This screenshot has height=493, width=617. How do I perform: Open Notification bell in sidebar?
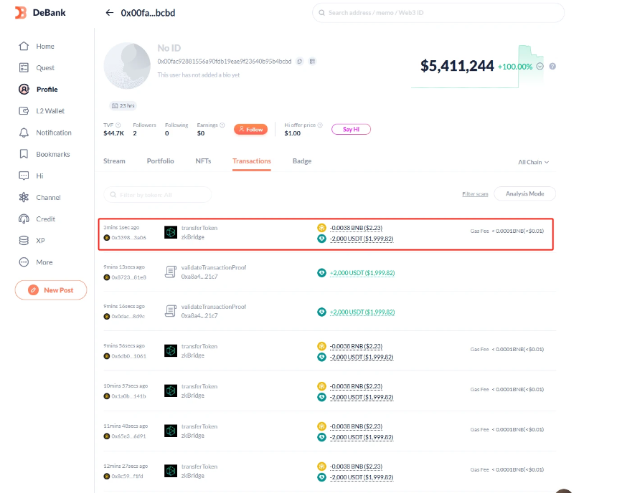pyautogui.click(x=24, y=133)
